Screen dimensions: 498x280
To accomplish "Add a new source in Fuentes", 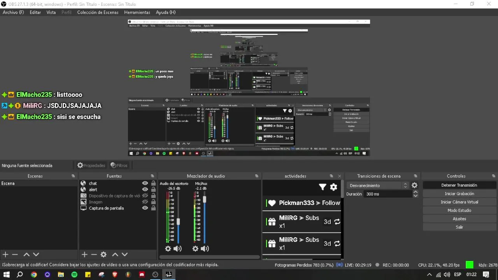I will 84,254.
